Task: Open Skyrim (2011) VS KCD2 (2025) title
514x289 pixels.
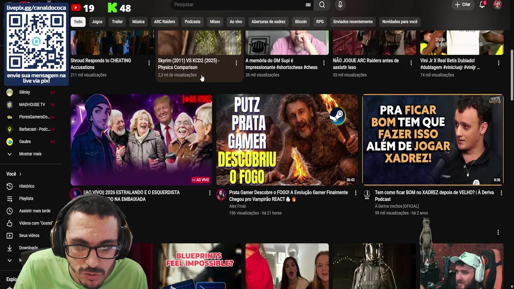Action: [189, 64]
